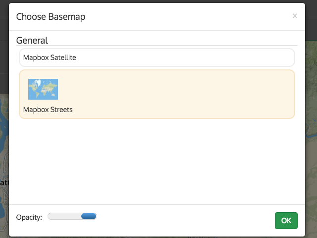Viewport: 317px width, 238px height.
Task: Click the Opacity label text
Action: pyautogui.click(x=29, y=217)
